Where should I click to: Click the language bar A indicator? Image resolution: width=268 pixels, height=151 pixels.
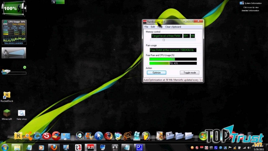(54, 2)
